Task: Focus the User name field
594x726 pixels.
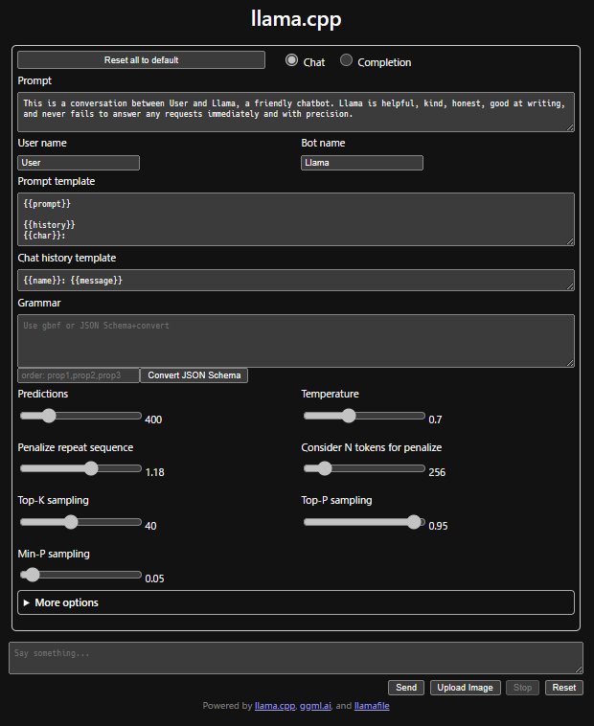Action: [79, 163]
